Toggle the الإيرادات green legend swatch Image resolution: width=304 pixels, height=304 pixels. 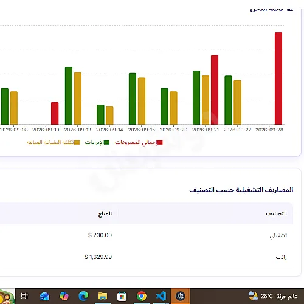[106, 142]
